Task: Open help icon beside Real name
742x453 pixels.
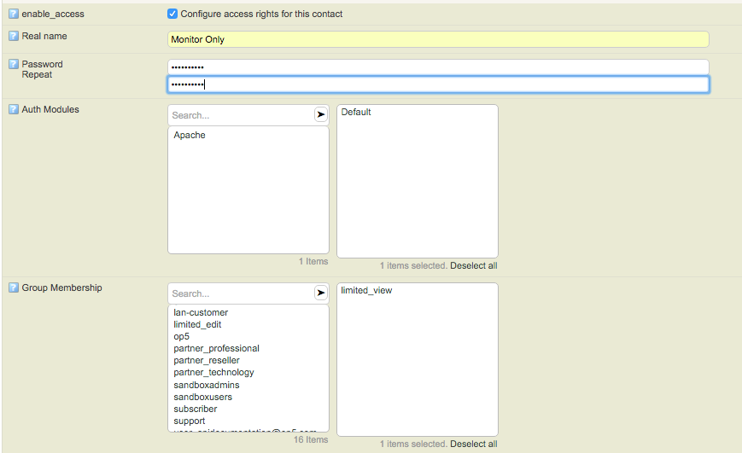Action: pyautogui.click(x=14, y=36)
